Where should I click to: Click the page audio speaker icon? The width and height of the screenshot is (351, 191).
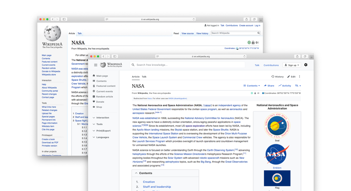pos(258,93)
